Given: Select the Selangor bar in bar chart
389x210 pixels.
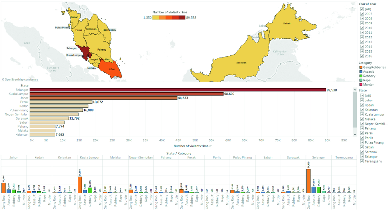Looking at the screenshot, I should 178,90.
